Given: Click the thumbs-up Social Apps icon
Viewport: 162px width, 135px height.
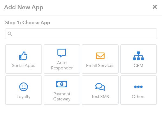Looking at the screenshot, I should 23,56.
